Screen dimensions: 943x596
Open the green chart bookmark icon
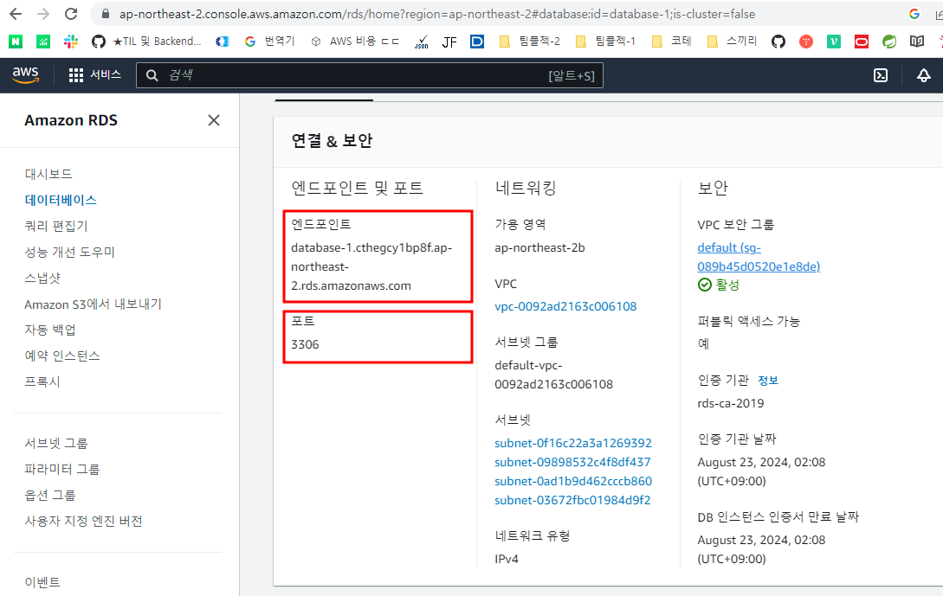[x=43, y=41]
